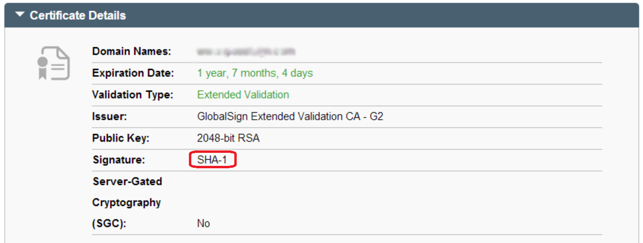The width and height of the screenshot is (643, 243).
Task: Click the Issuer label
Action: click(109, 117)
